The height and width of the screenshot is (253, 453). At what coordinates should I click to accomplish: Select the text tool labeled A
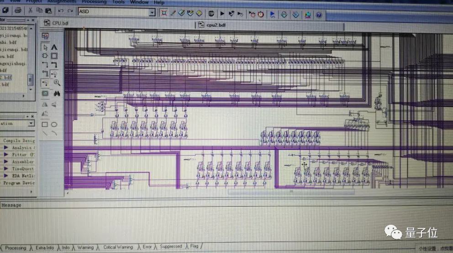tap(54, 47)
